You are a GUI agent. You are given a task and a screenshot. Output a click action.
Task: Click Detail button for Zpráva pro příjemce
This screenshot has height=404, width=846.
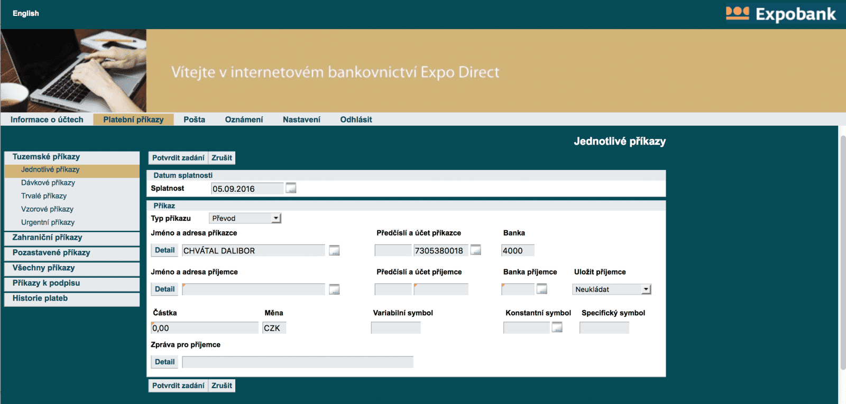[x=165, y=362]
